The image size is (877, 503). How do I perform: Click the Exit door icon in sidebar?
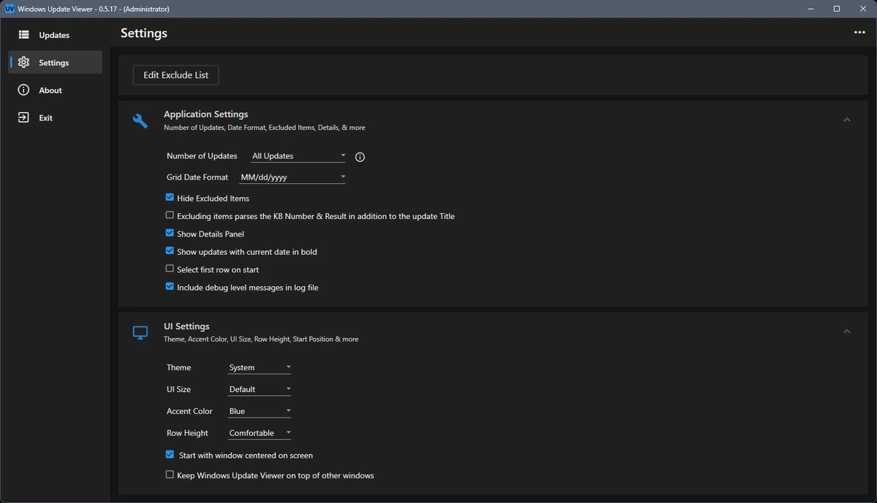(x=24, y=118)
